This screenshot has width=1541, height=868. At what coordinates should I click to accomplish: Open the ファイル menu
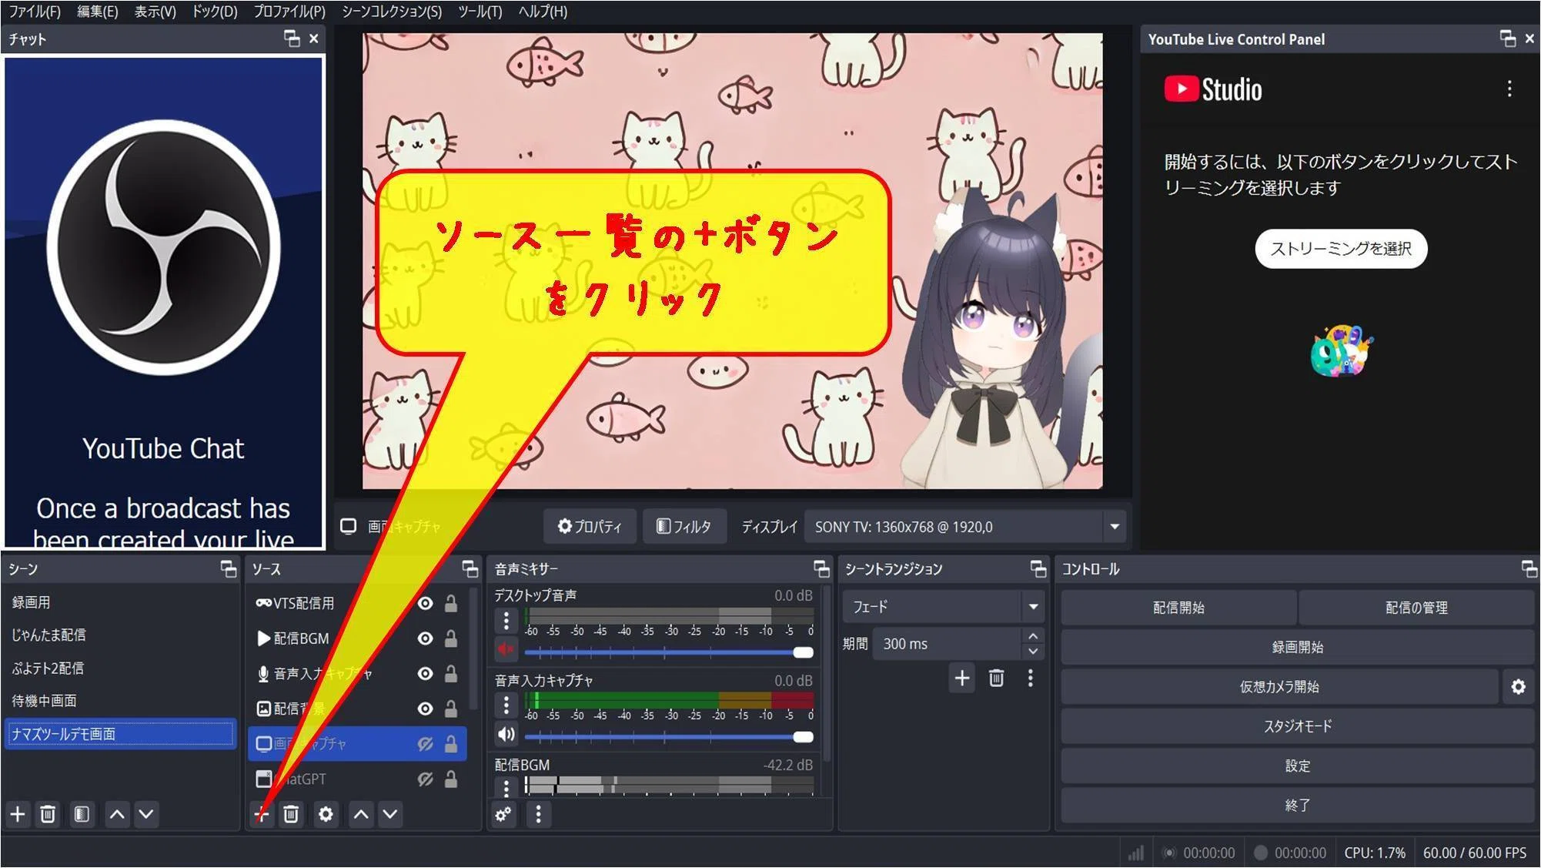[35, 12]
